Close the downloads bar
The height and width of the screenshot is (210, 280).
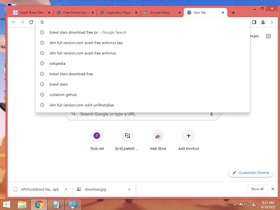(x=273, y=189)
